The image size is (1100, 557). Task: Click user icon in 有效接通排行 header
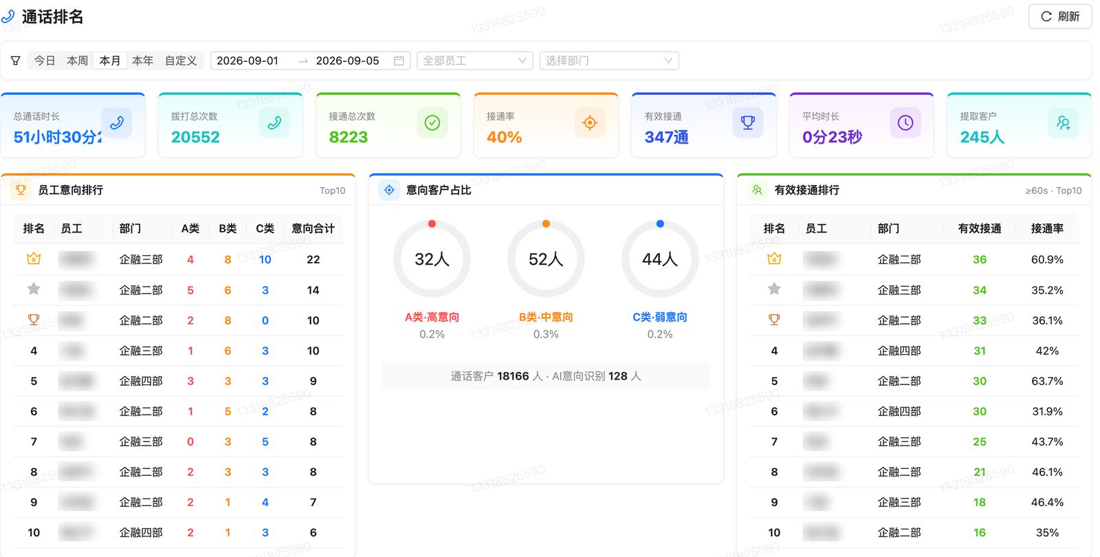pos(757,190)
